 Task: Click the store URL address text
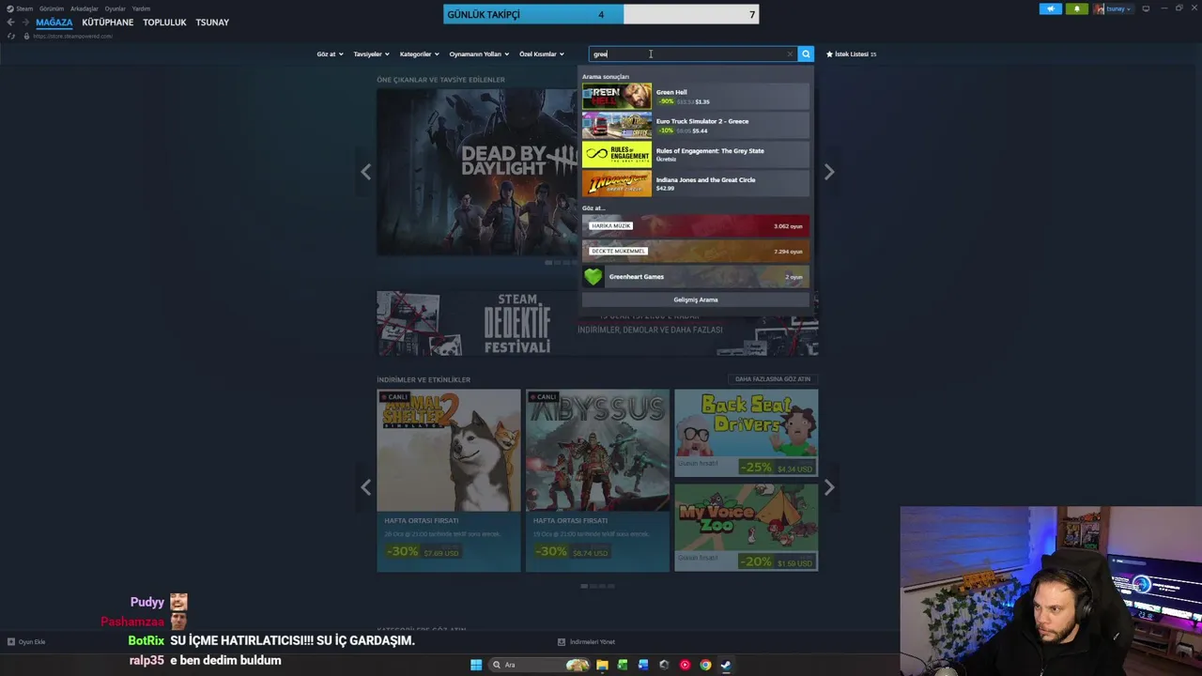click(72, 37)
